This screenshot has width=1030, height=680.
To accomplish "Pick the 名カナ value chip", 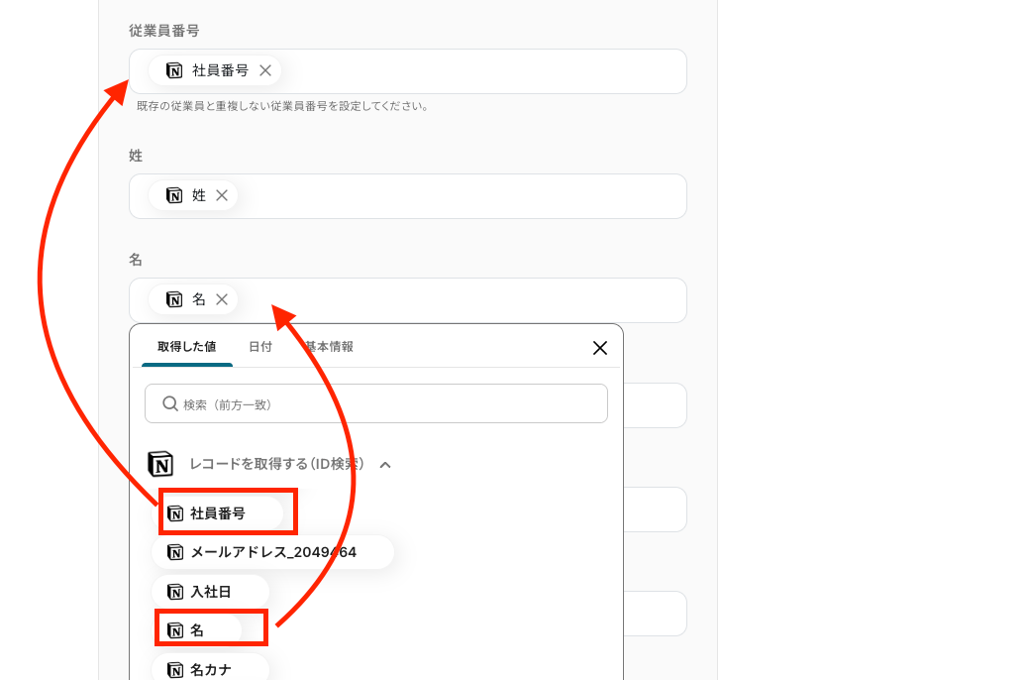I will coord(210,669).
